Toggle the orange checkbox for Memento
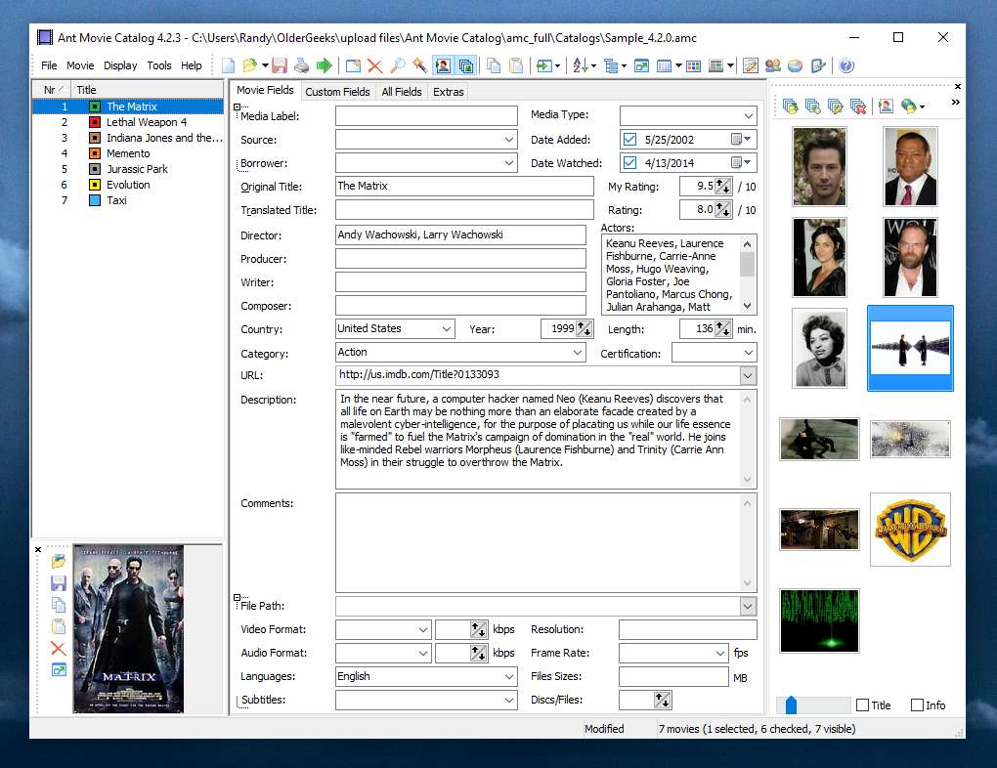The width and height of the screenshot is (997, 768). [x=95, y=153]
